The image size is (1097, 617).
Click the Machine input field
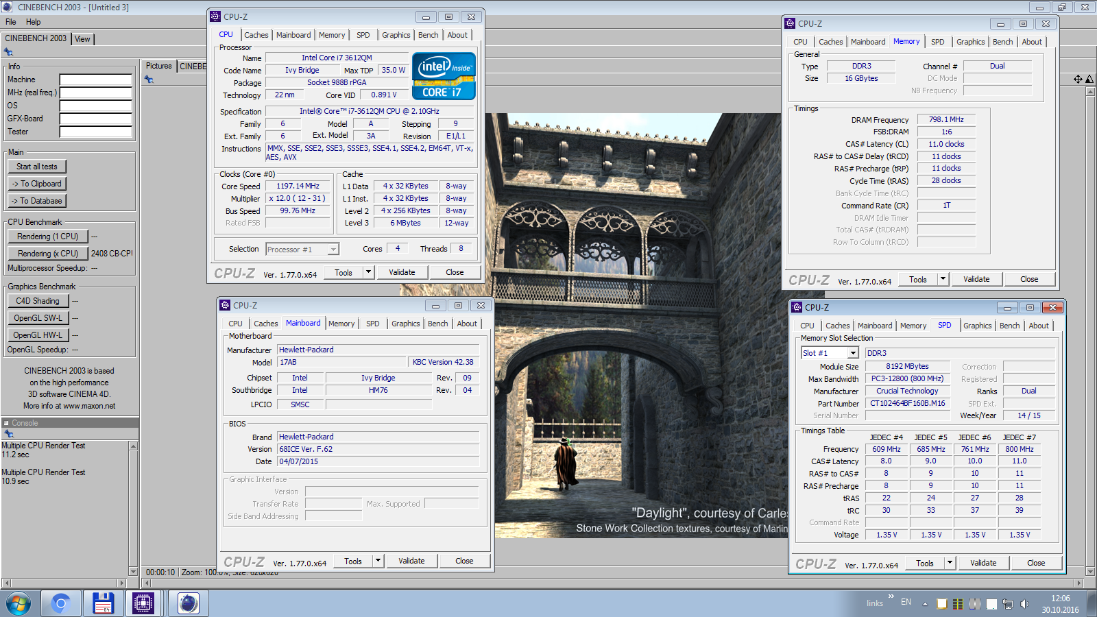point(96,80)
